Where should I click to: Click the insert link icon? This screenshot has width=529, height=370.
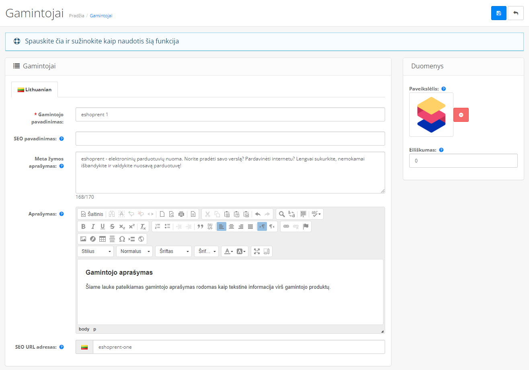286,226
